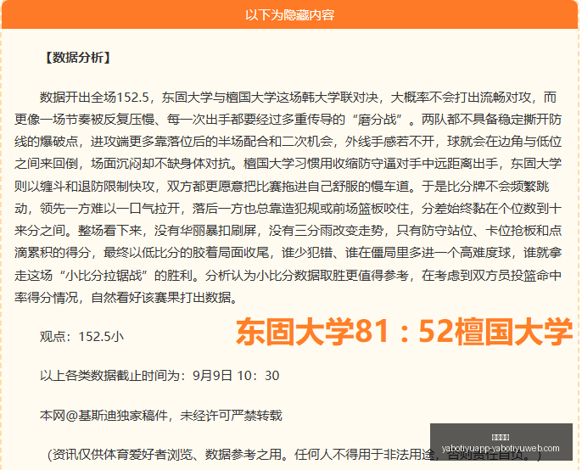Click the line 本网@基斯迪独家稿件，未经许可严禁转载
Viewport: 582px width, 470px height.
[161, 416]
